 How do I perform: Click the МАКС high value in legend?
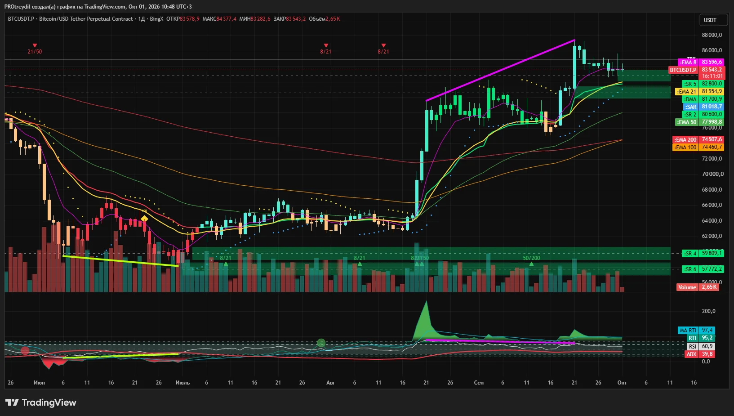226,19
